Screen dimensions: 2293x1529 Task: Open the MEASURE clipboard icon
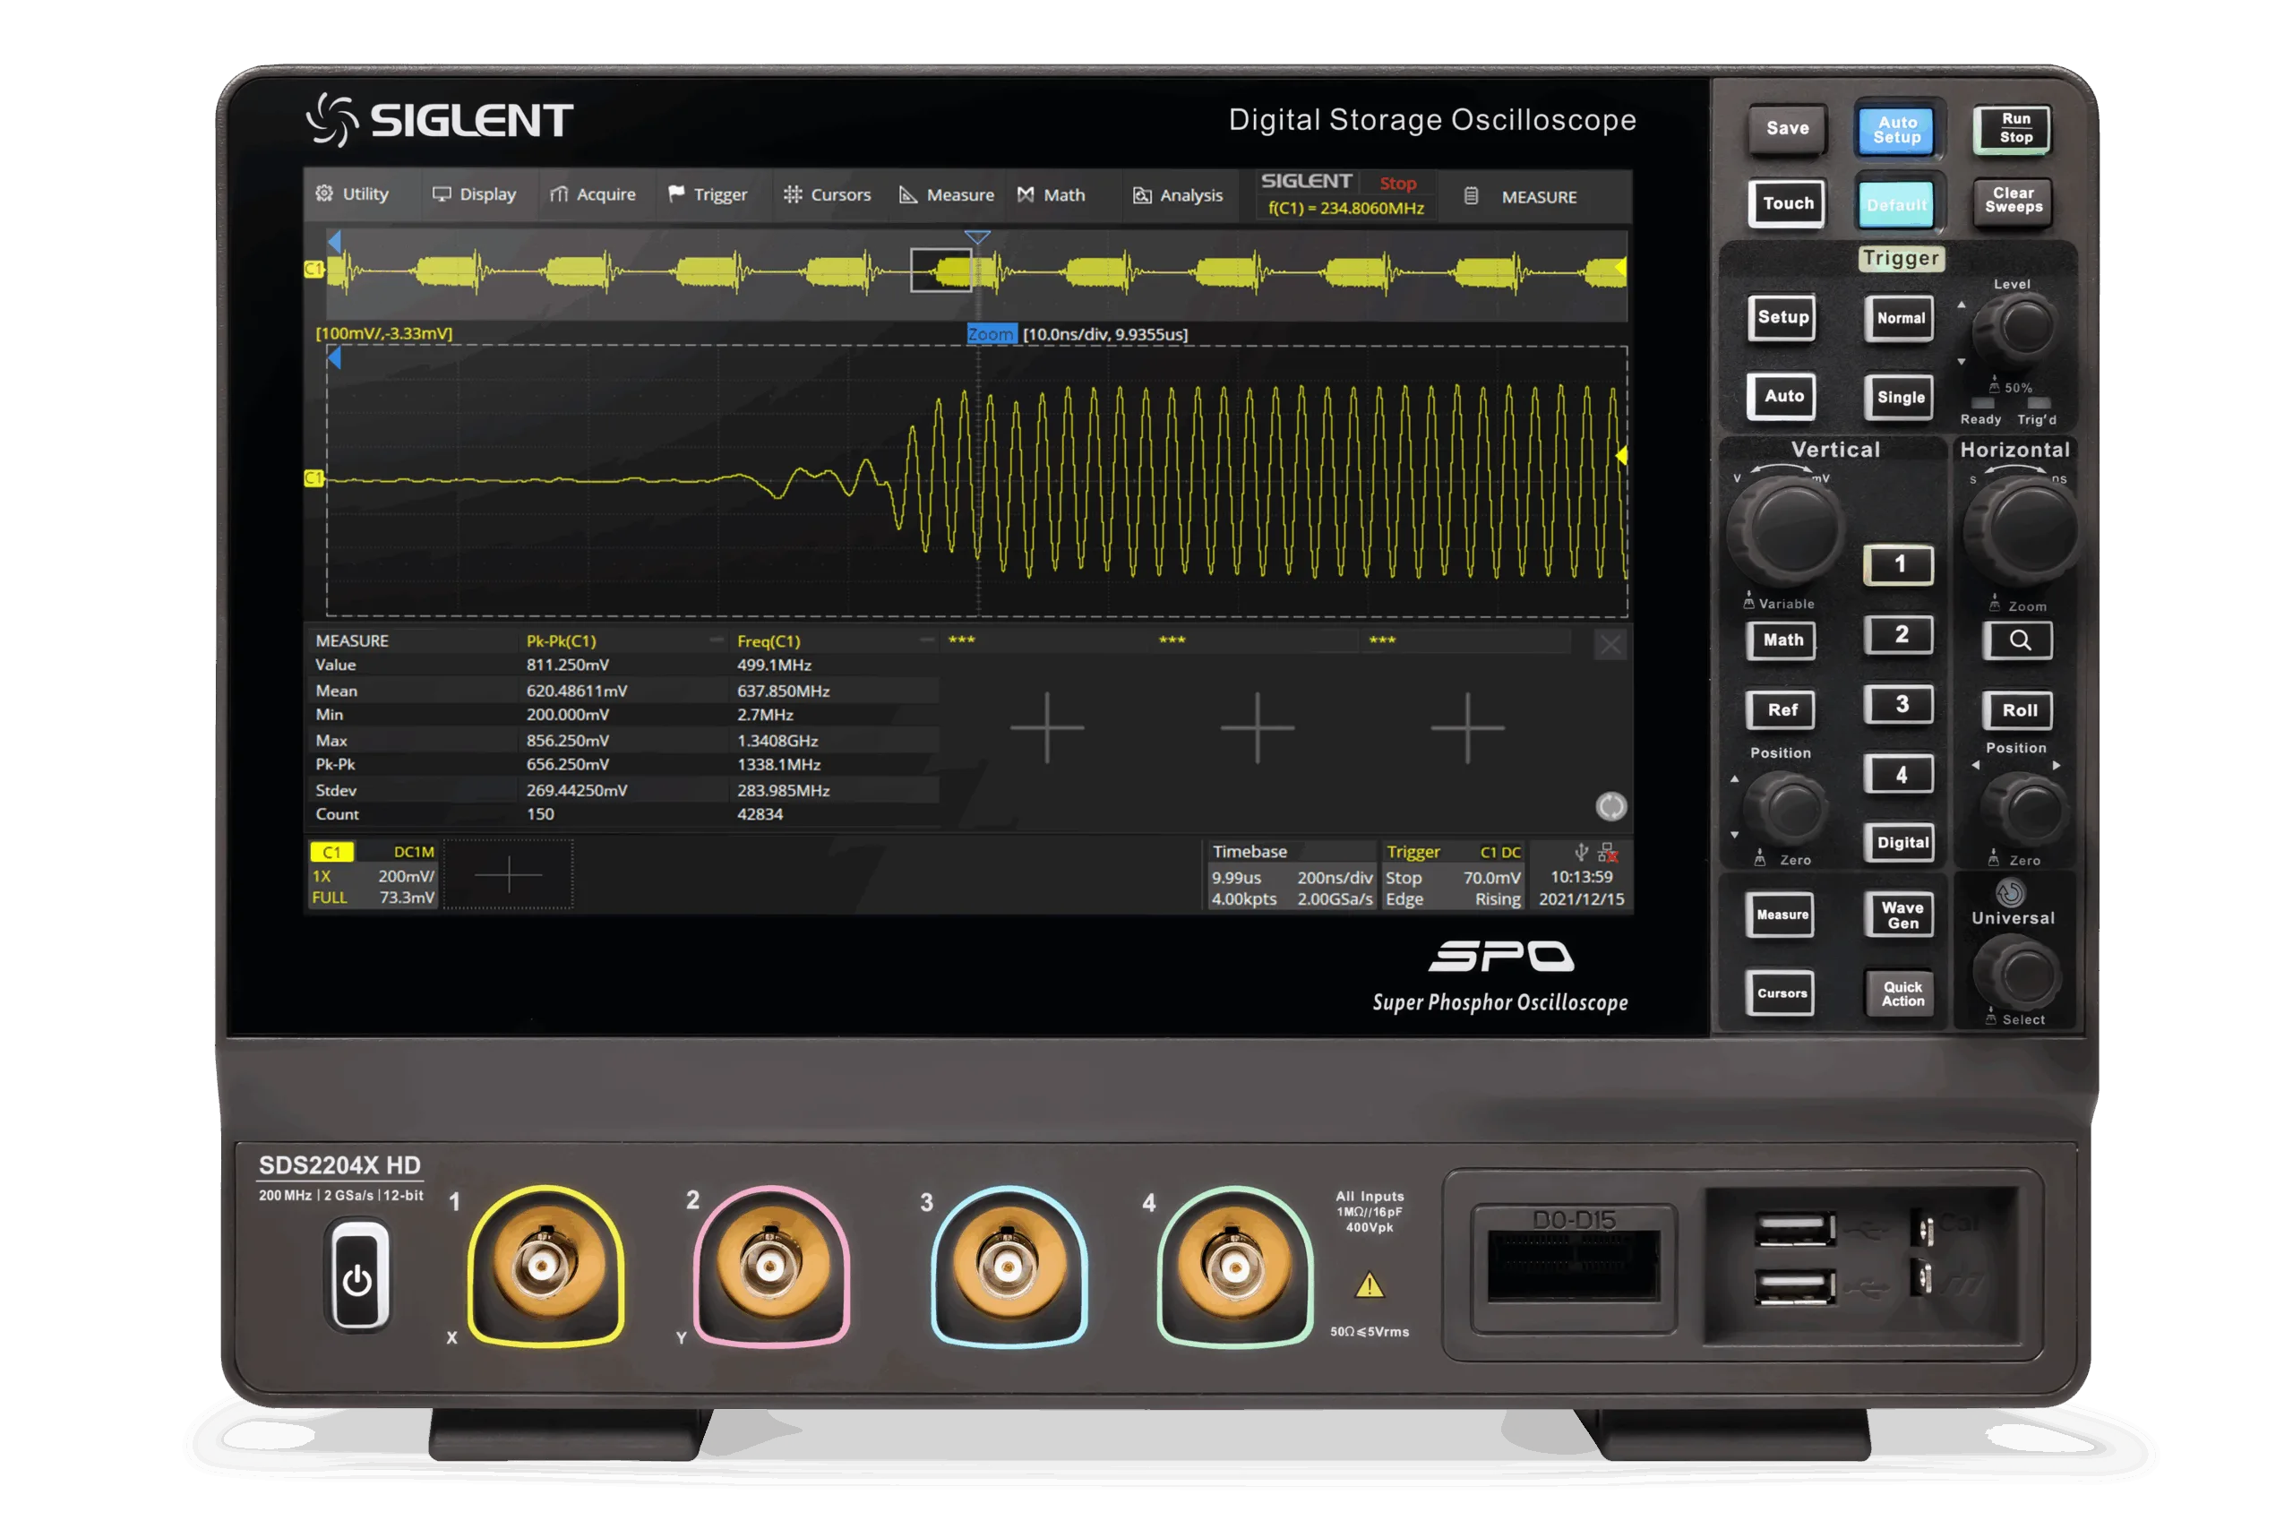pos(1471,196)
